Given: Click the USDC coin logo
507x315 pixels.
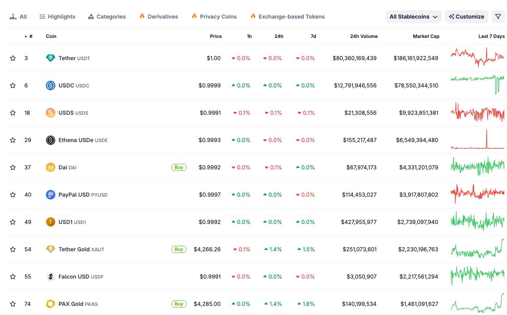Looking at the screenshot, I should (x=51, y=85).
